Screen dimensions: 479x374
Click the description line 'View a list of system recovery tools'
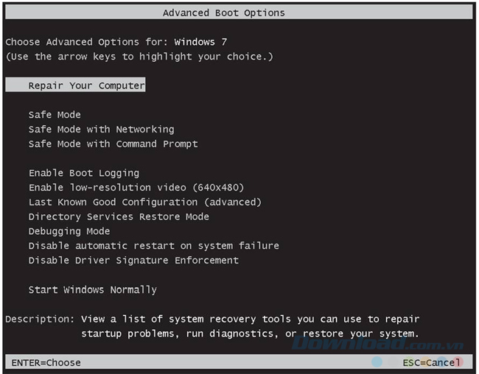tap(251, 319)
